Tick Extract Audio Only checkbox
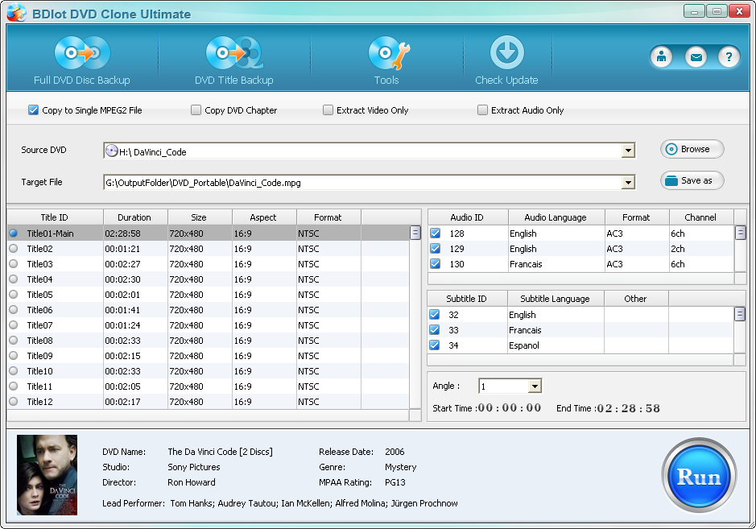756x529 pixels. point(482,110)
